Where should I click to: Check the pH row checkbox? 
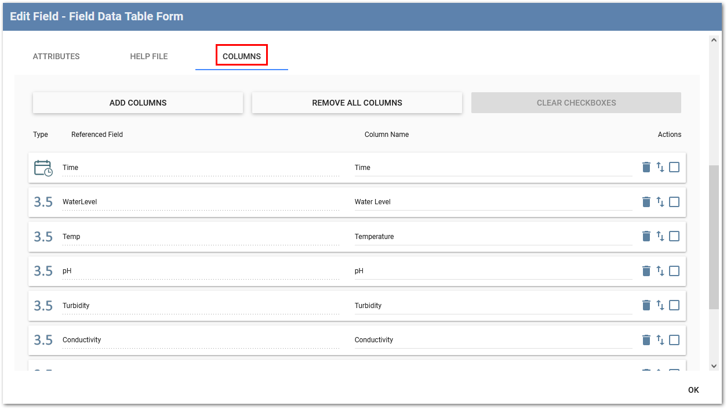click(x=674, y=271)
